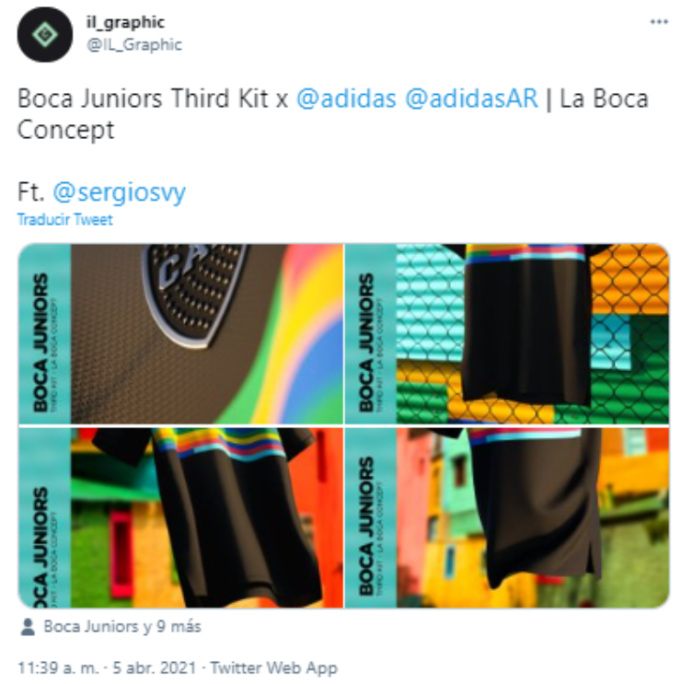Open the @IL_Graphic handle link
Image resolution: width=681 pixels, height=684 pixels.
click(134, 44)
